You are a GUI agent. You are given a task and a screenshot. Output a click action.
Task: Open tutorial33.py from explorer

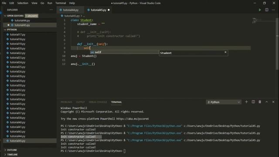click(17, 95)
